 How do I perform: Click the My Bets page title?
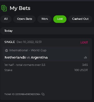point(20,8)
